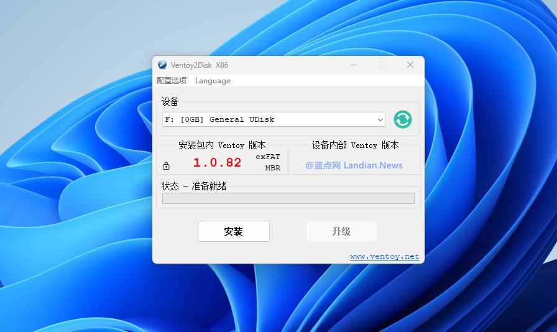Screen dimensions: 557x332
Task: Click the secure boot lock icon
Action: coord(166,166)
